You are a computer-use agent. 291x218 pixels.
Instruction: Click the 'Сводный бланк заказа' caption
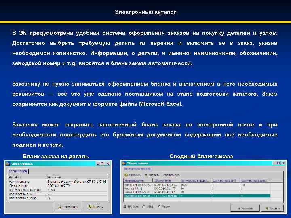coord(201,157)
